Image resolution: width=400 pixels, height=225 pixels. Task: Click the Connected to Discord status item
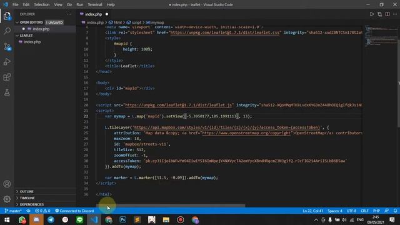(x=74, y=211)
